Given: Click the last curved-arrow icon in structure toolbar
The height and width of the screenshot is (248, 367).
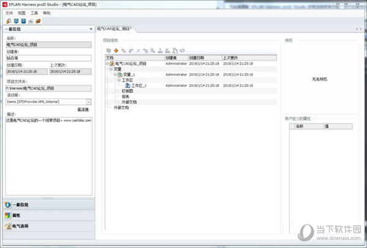Looking at the screenshot, I should point(182,51).
